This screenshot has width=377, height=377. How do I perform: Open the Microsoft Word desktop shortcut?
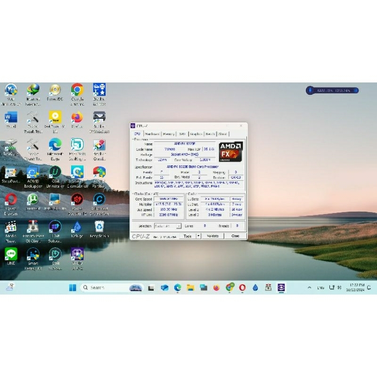[x=10, y=117]
